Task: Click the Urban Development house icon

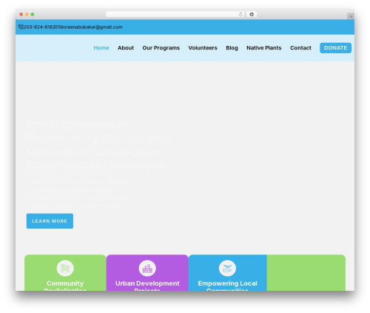Action: coord(147,268)
